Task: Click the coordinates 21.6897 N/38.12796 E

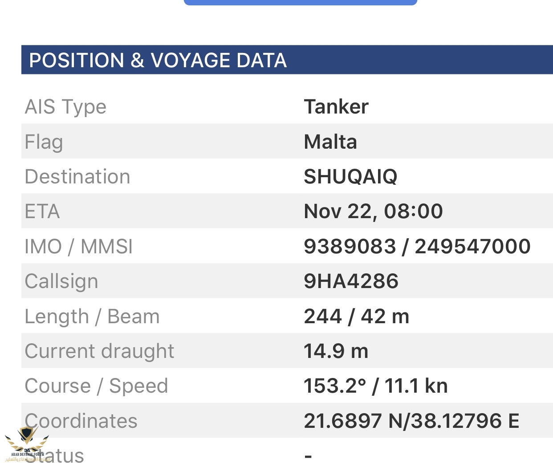Action: click(411, 421)
